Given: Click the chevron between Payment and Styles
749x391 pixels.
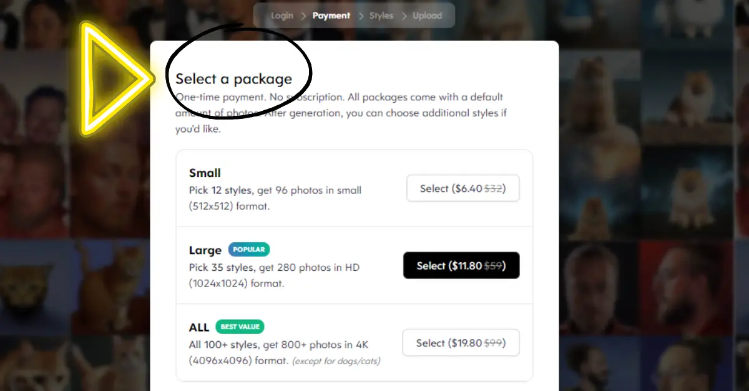Looking at the screenshot, I should pyautogui.click(x=360, y=16).
